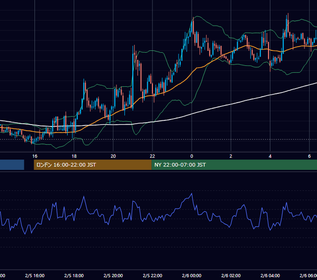
Task: Click the 2/5 20:00 date label
Action: coord(113,275)
